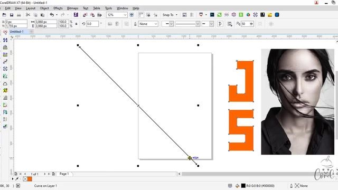Click the X position input field
The height and width of the screenshot is (190, 338).
16,22
